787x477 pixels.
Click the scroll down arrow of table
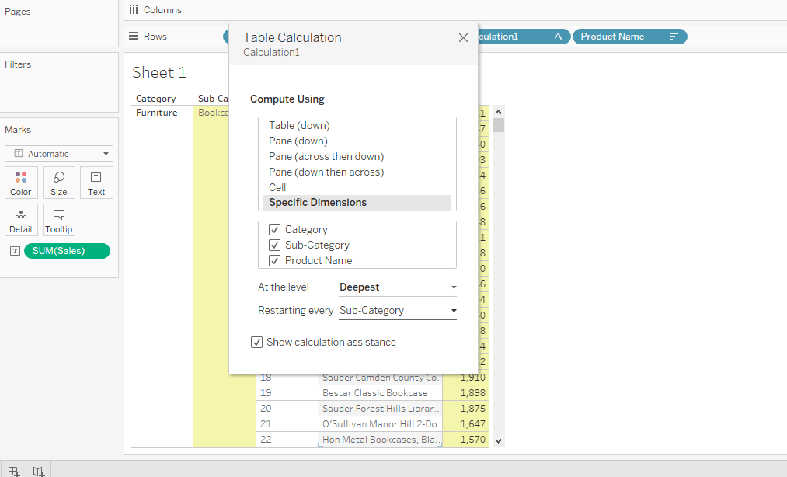(x=499, y=440)
